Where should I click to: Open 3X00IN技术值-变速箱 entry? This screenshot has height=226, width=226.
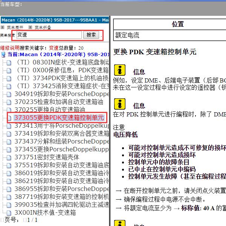pos(45,212)
